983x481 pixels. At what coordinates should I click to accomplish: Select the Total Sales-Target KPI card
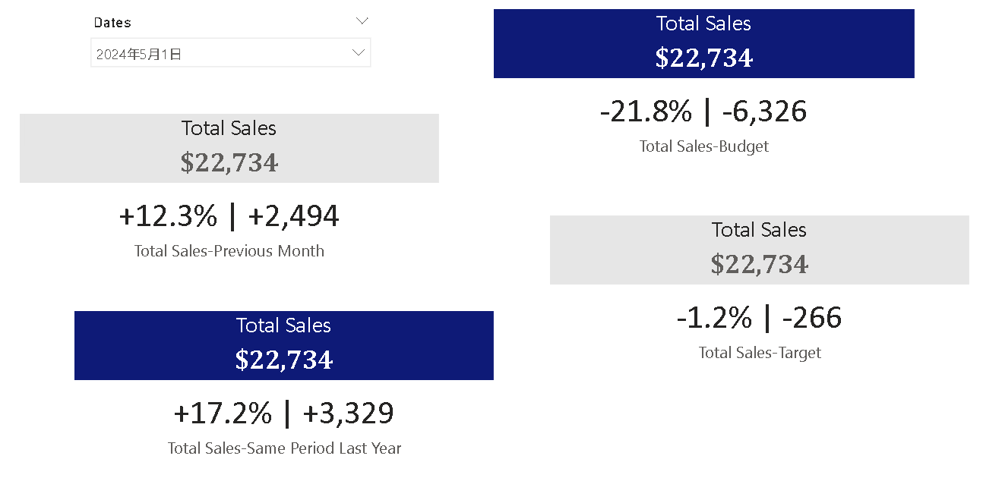pyautogui.click(x=759, y=250)
